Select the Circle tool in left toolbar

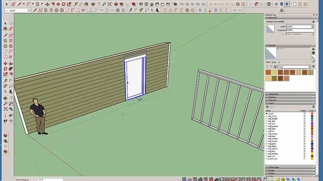[x=6, y=46]
